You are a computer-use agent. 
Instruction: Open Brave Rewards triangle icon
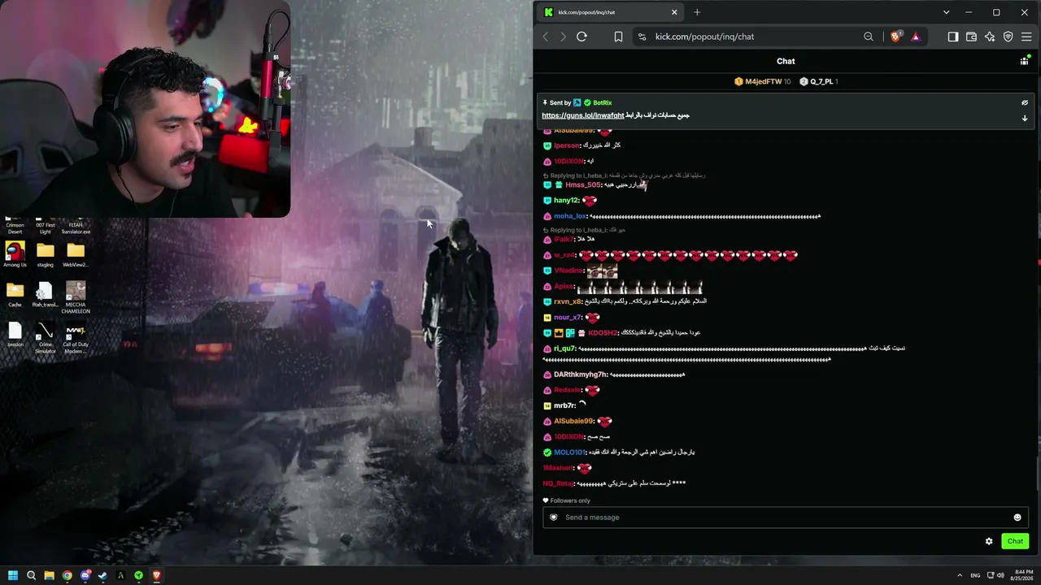(915, 37)
